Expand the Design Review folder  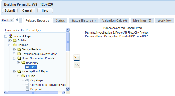tap(14, 50)
